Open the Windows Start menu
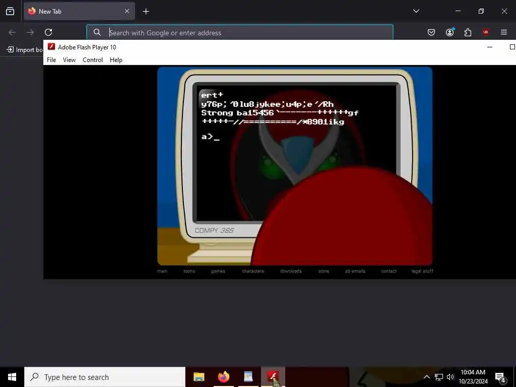 (x=12, y=377)
